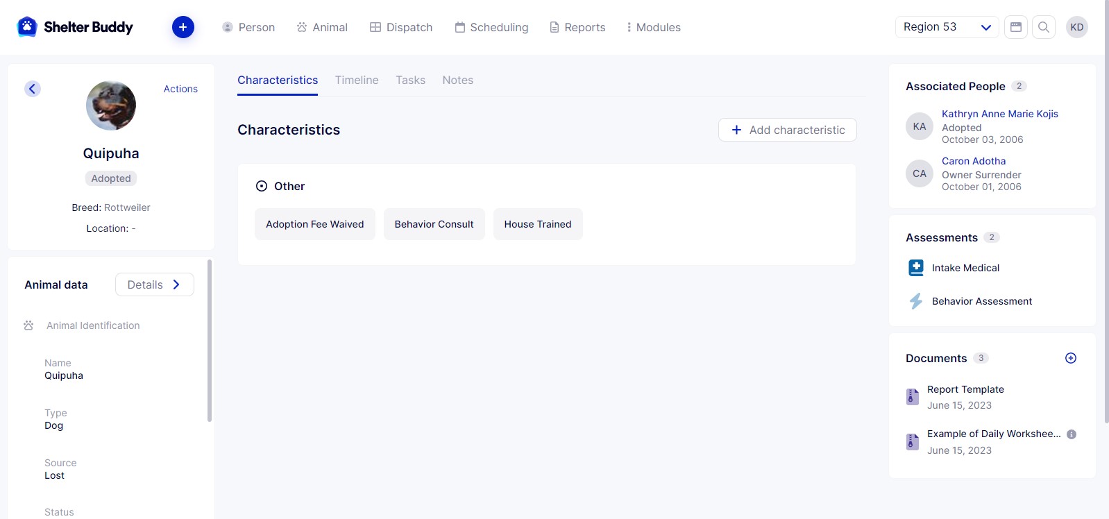This screenshot has height=519, width=1109.
Task: Click the Name value Quipuha
Action: pos(64,375)
